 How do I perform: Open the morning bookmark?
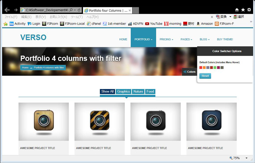173,24
